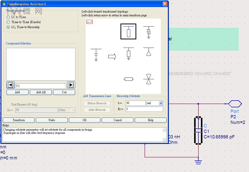This screenshot has width=249, height=172.
Task: Select LC, TLine to Microstrip option
Action: (8, 27)
